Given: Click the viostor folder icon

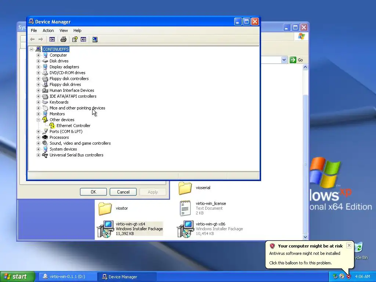Looking at the screenshot, I should click(105, 209).
